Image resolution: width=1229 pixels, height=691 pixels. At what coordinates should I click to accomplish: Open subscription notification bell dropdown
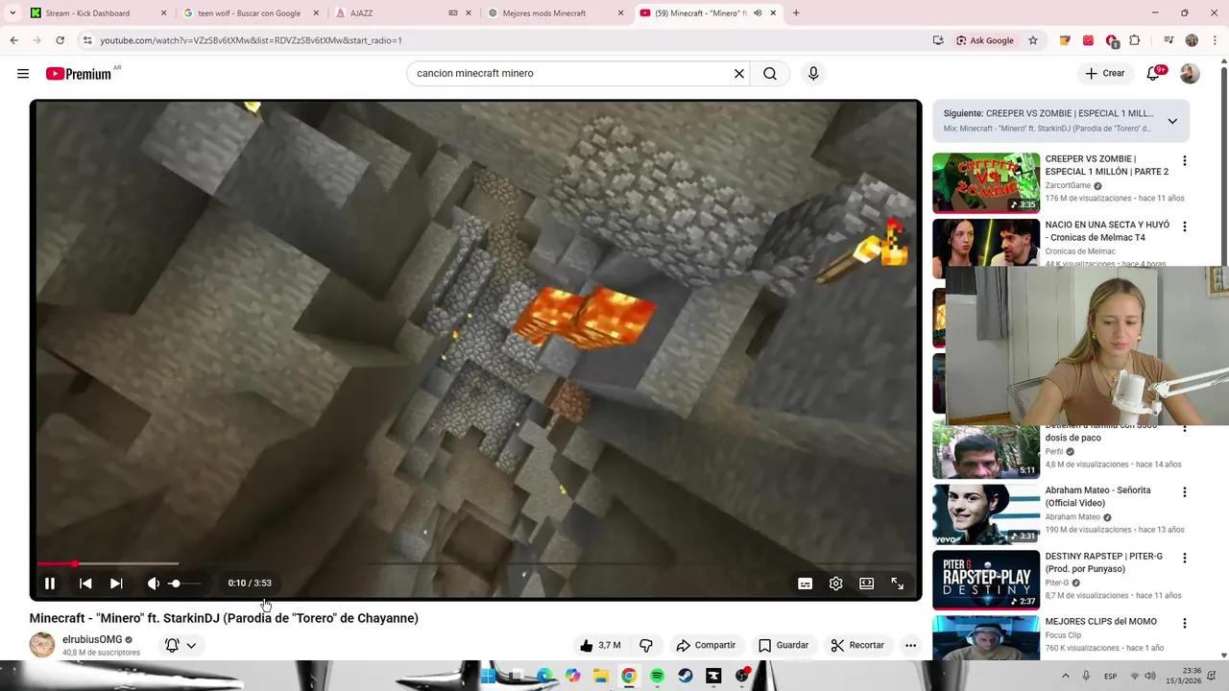[x=181, y=645]
